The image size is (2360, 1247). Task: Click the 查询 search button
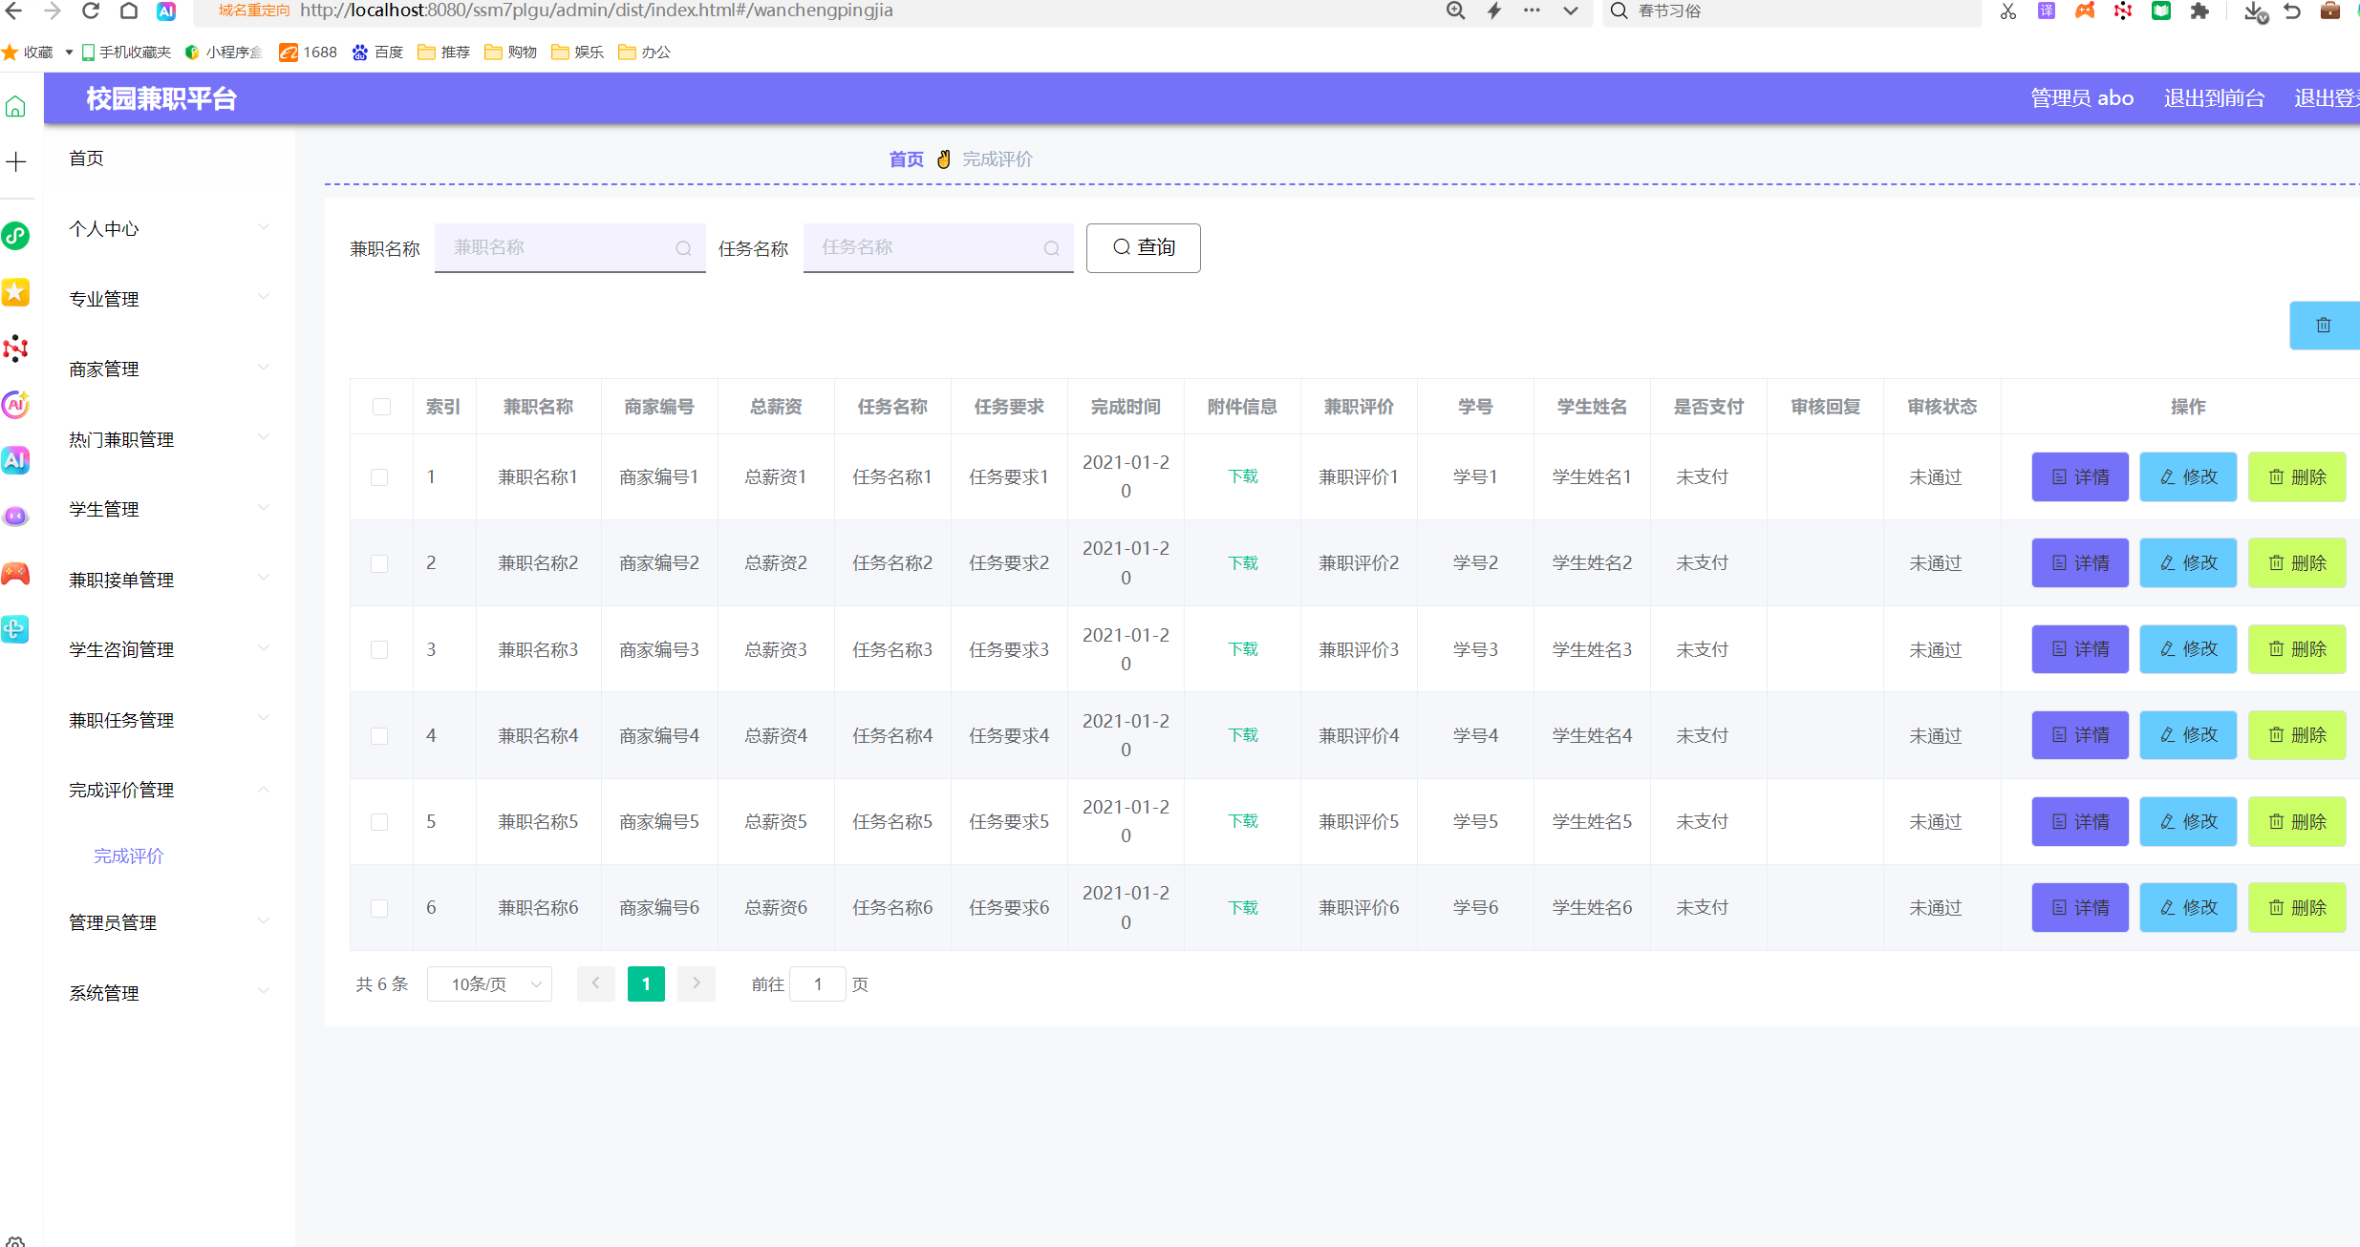1143,248
